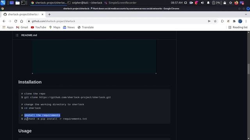Open the Maps bookmark

[x=55, y=27]
